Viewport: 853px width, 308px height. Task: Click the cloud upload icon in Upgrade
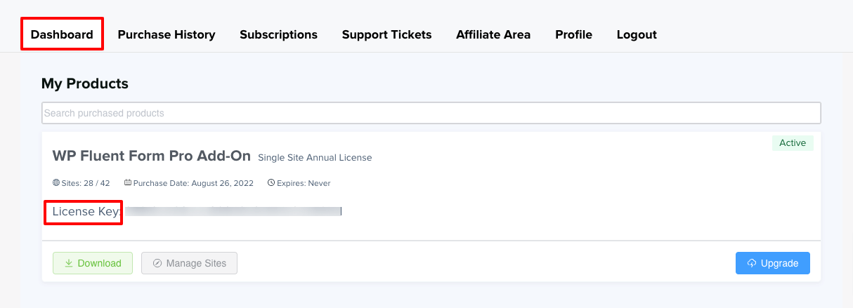752,263
